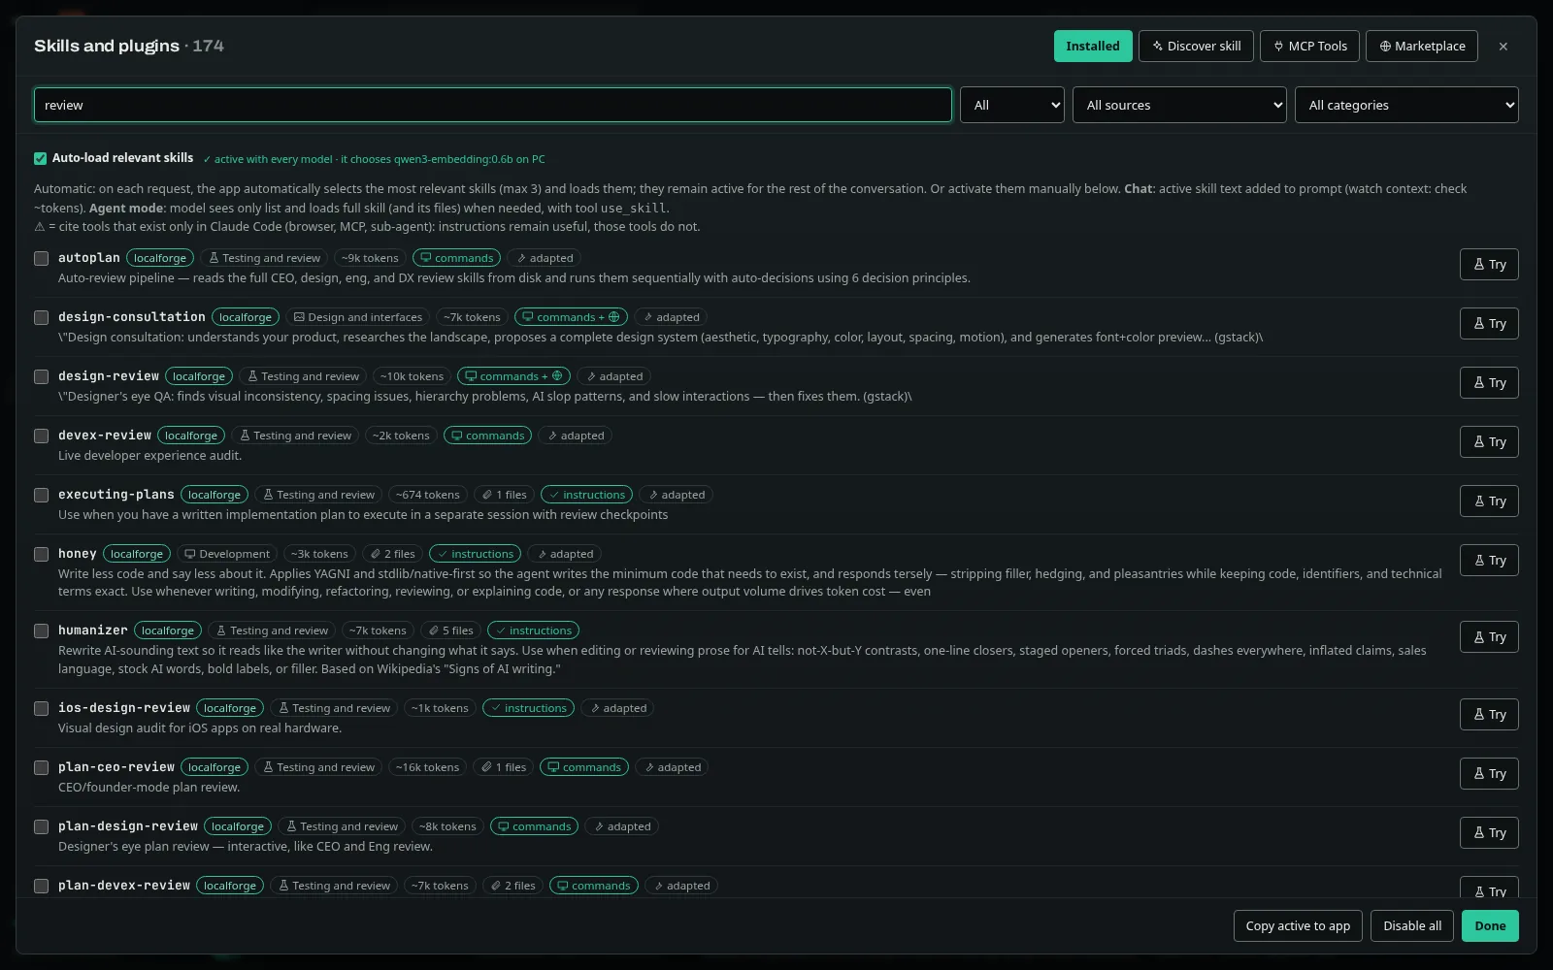
Task: Close the Skills and plugins dialog
Action: pos(1503,46)
